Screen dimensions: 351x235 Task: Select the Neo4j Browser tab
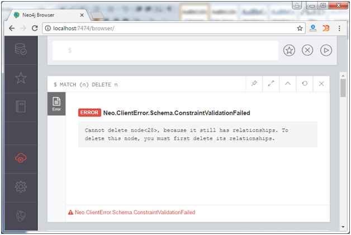48,15
